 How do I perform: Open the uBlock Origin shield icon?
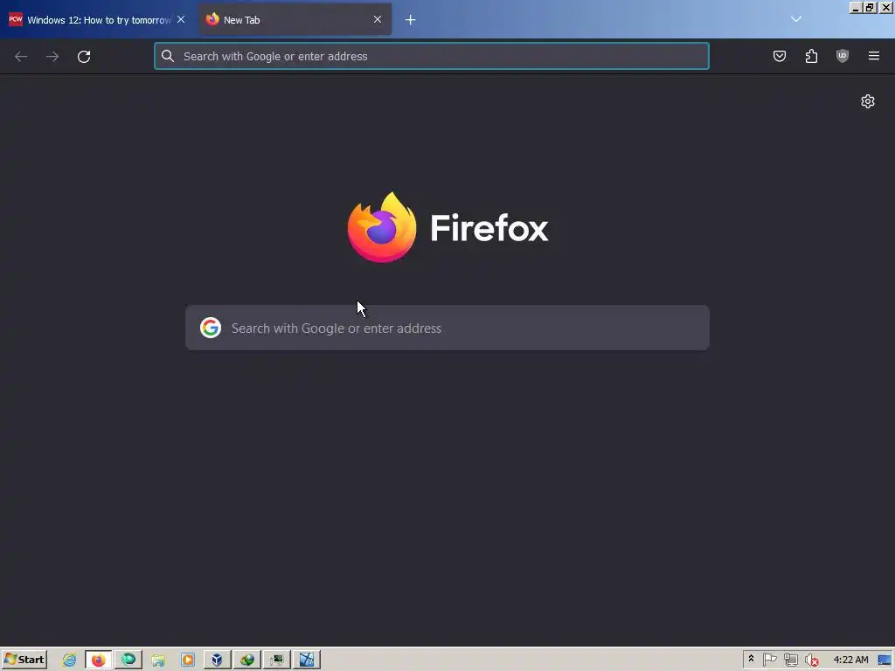pyautogui.click(x=843, y=56)
